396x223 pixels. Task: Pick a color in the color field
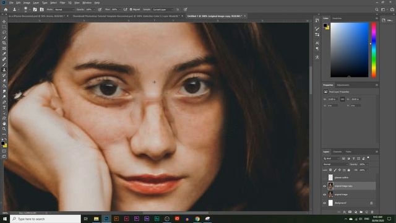click(350, 50)
